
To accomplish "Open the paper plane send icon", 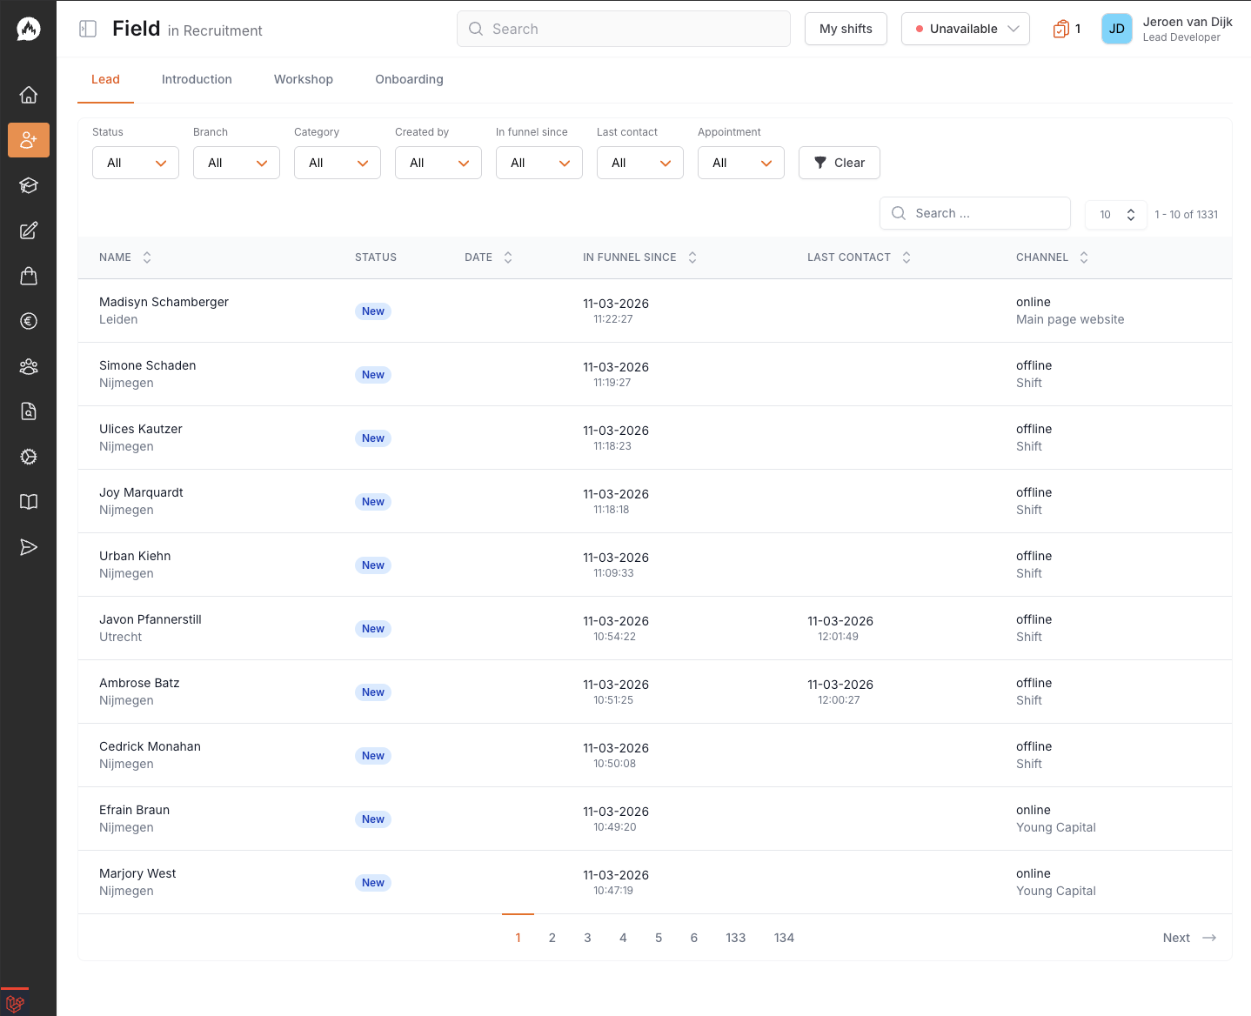I will coord(29,547).
